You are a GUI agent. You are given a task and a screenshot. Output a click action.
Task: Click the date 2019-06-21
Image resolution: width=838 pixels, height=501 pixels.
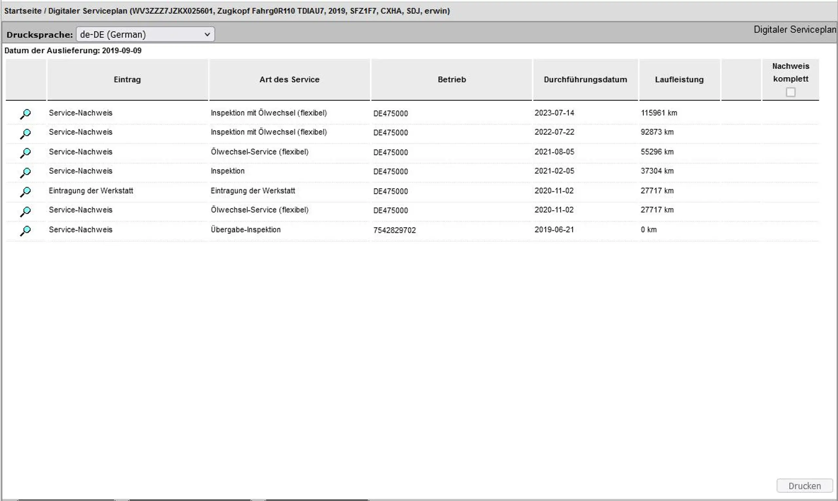[x=554, y=230]
